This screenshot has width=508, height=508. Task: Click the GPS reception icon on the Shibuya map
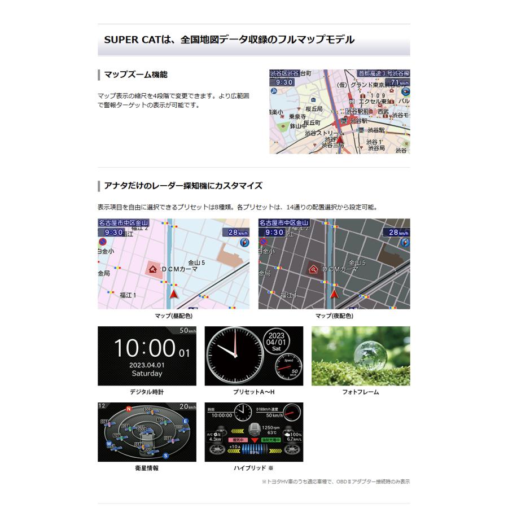(x=273, y=91)
